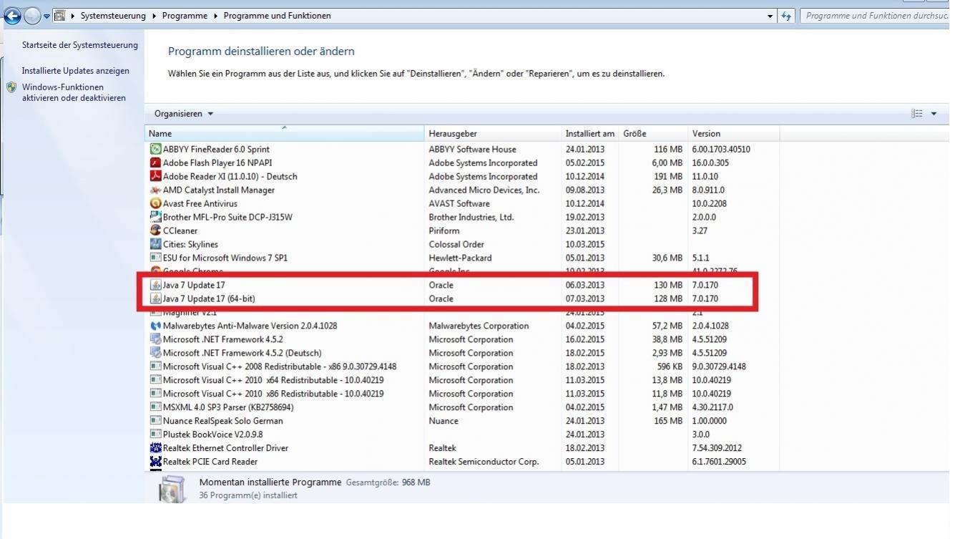Click publisher Advanced Micro Devices, Inc.
Image resolution: width=955 pixels, height=539 pixels.
tap(484, 190)
